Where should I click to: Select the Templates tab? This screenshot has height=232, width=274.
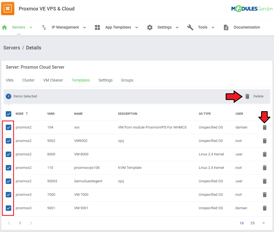(x=81, y=80)
